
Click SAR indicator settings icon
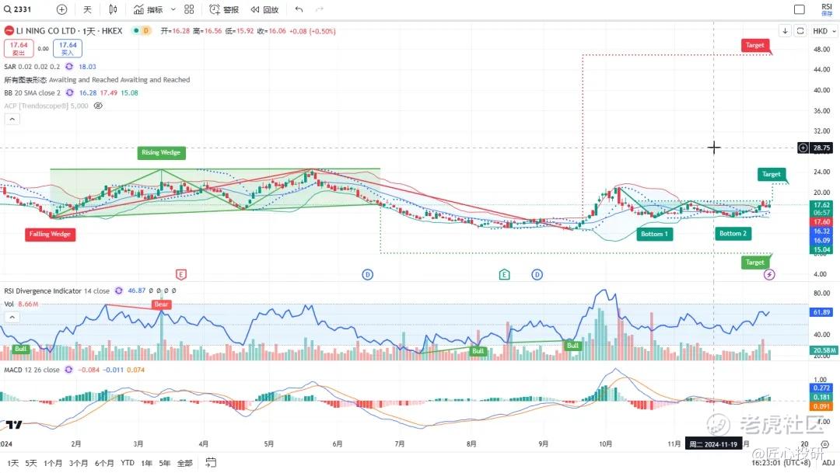69,66
